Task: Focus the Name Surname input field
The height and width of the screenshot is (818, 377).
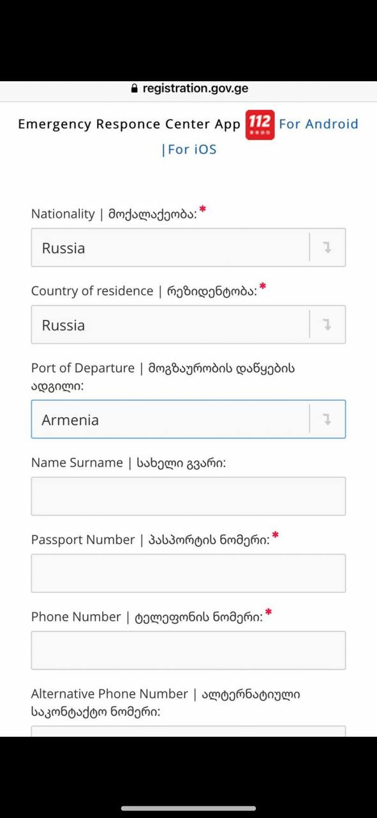Action: (x=188, y=496)
